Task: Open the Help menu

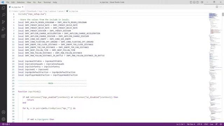Action: (x=55, y=2)
